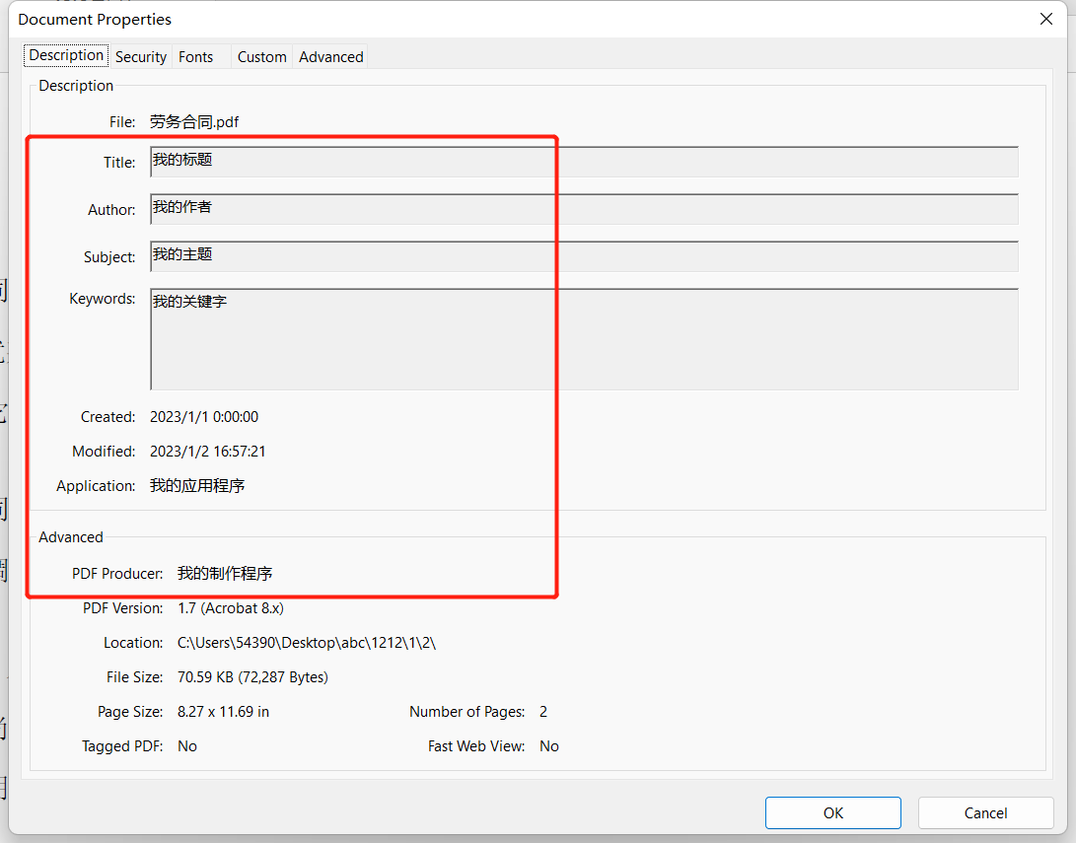Click the PDF Producer: label

(x=117, y=574)
